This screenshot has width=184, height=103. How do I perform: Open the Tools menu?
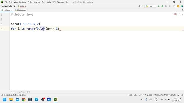(x=49, y=2)
